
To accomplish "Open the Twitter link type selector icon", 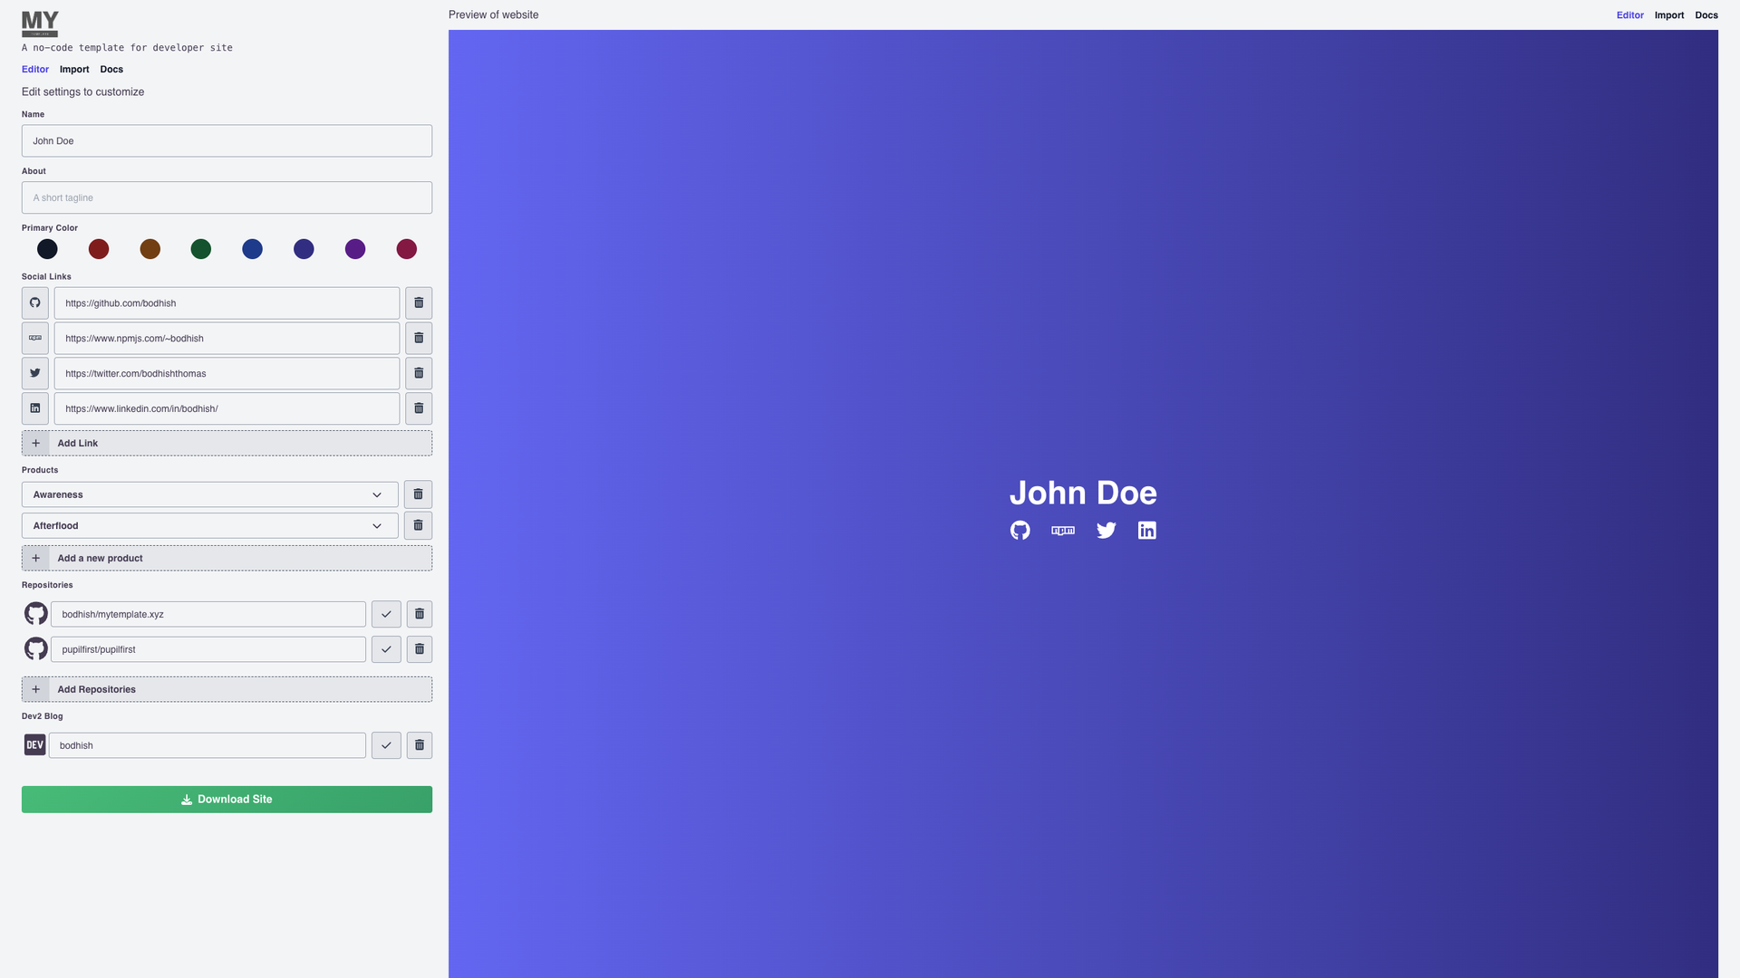I will (x=35, y=373).
